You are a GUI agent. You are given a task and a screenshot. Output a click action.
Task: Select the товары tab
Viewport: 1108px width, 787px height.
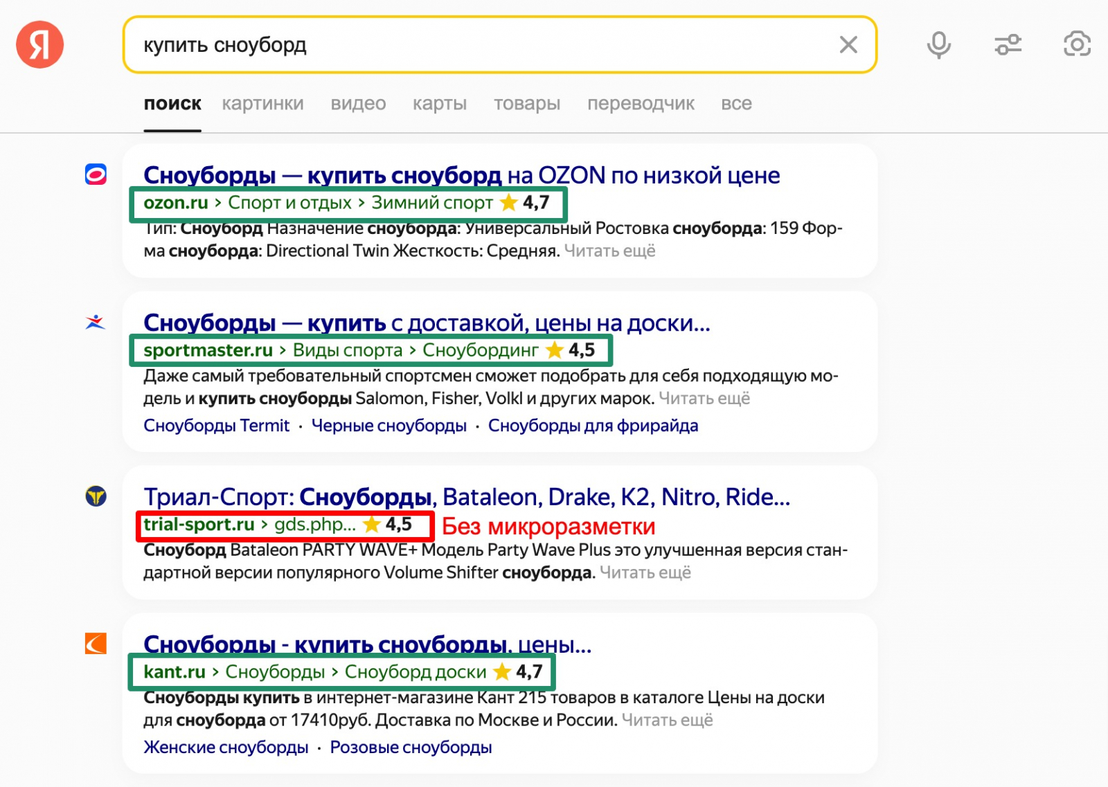(526, 104)
